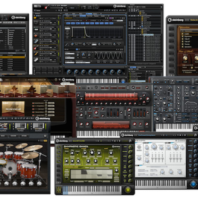Toggle the yellow button above the drum kit
198x198 pixels.
[x=46, y=140]
